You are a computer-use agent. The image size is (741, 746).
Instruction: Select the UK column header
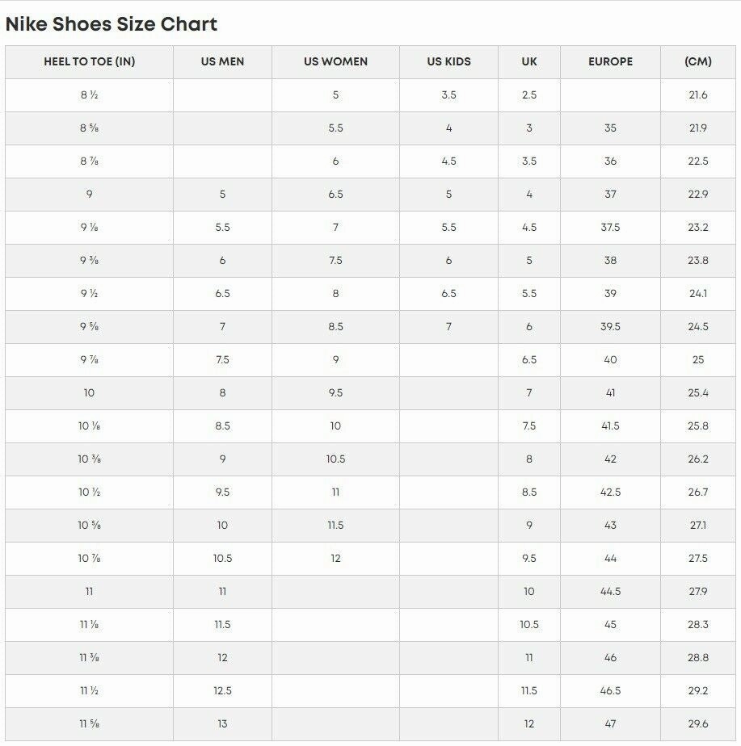click(x=529, y=61)
